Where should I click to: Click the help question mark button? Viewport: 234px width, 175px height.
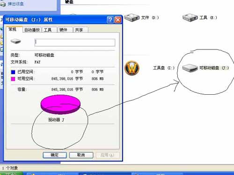click(x=110, y=20)
